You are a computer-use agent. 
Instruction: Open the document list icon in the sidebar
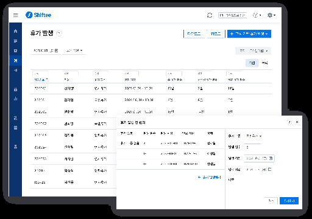tap(15, 41)
